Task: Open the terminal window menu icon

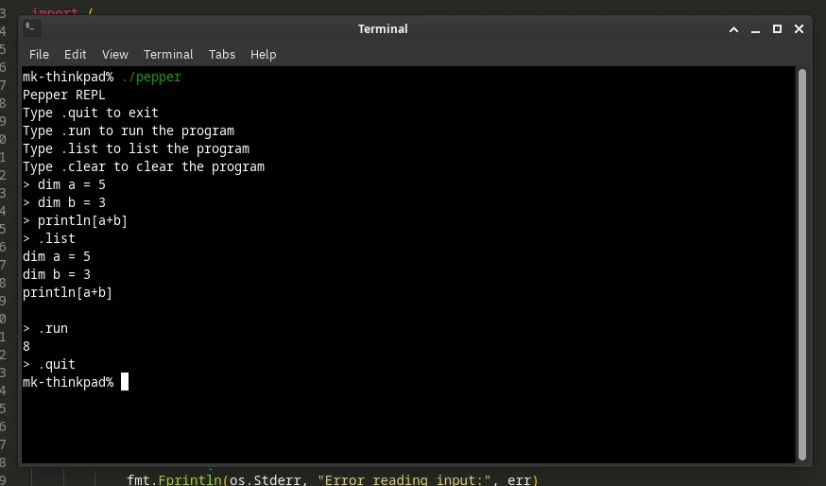Action: pos(29,28)
